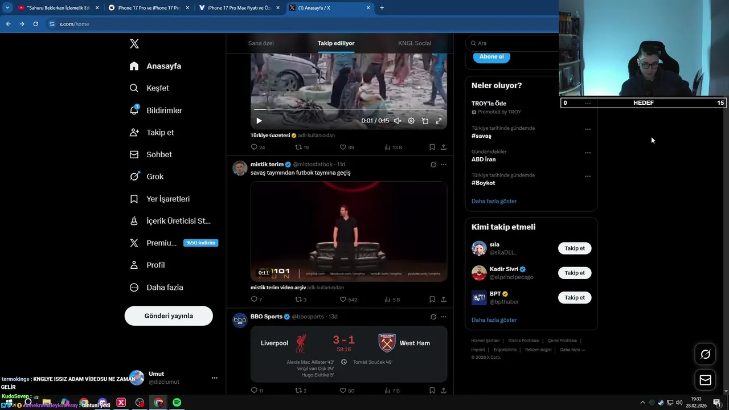Repost the mistik terim post
Screen dimensions: 729x410
301,300
